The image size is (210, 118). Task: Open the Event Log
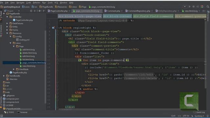coord(199,112)
